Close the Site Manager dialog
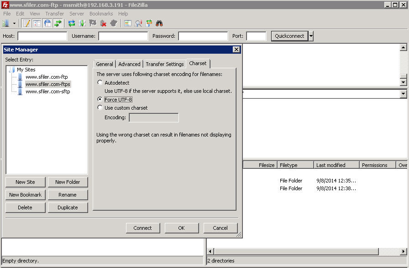409x268 pixels. 236,50
